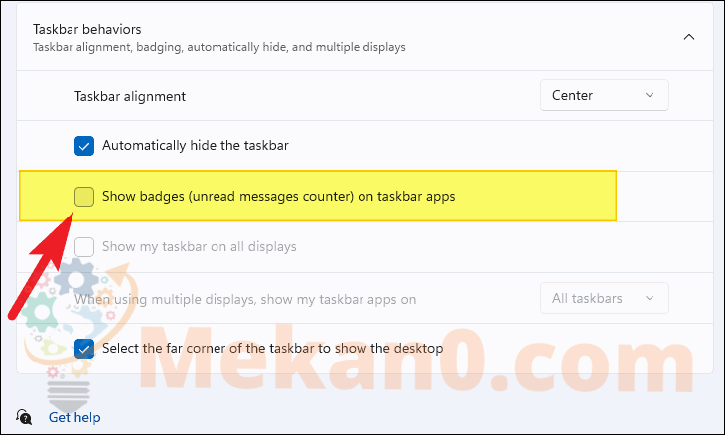This screenshot has width=725, height=435.
Task: Click the When using multiple displays label
Action: (x=245, y=300)
